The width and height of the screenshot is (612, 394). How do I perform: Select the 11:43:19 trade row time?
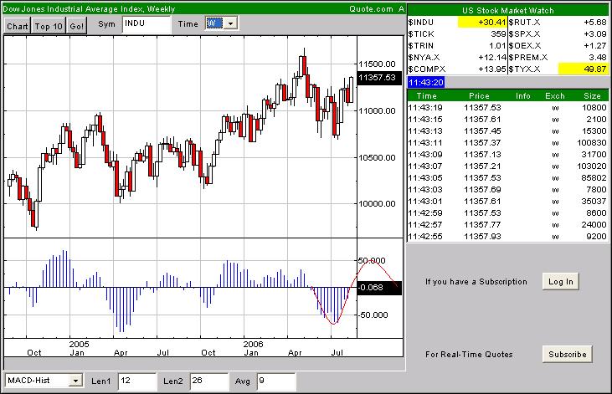(x=425, y=108)
